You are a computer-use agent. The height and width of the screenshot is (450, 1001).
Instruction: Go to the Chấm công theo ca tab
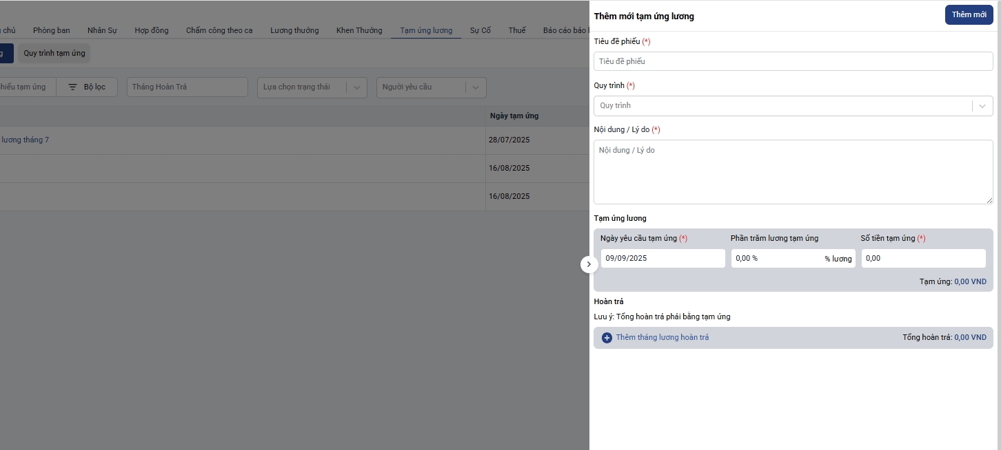coord(219,30)
